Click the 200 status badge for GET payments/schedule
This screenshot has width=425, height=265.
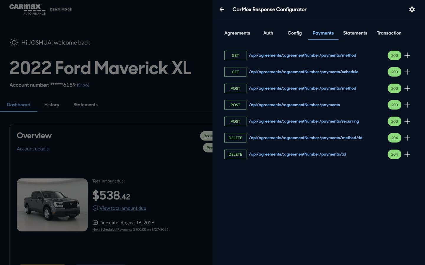pyautogui.click(x=394, y=72)
